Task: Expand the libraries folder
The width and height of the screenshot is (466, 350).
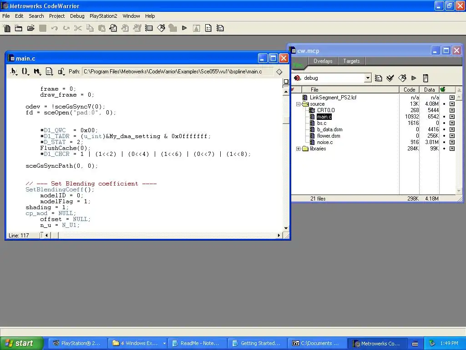Action: 298,149
